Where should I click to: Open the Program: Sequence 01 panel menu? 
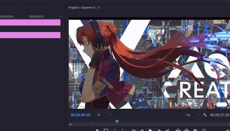tap(98, 8)
